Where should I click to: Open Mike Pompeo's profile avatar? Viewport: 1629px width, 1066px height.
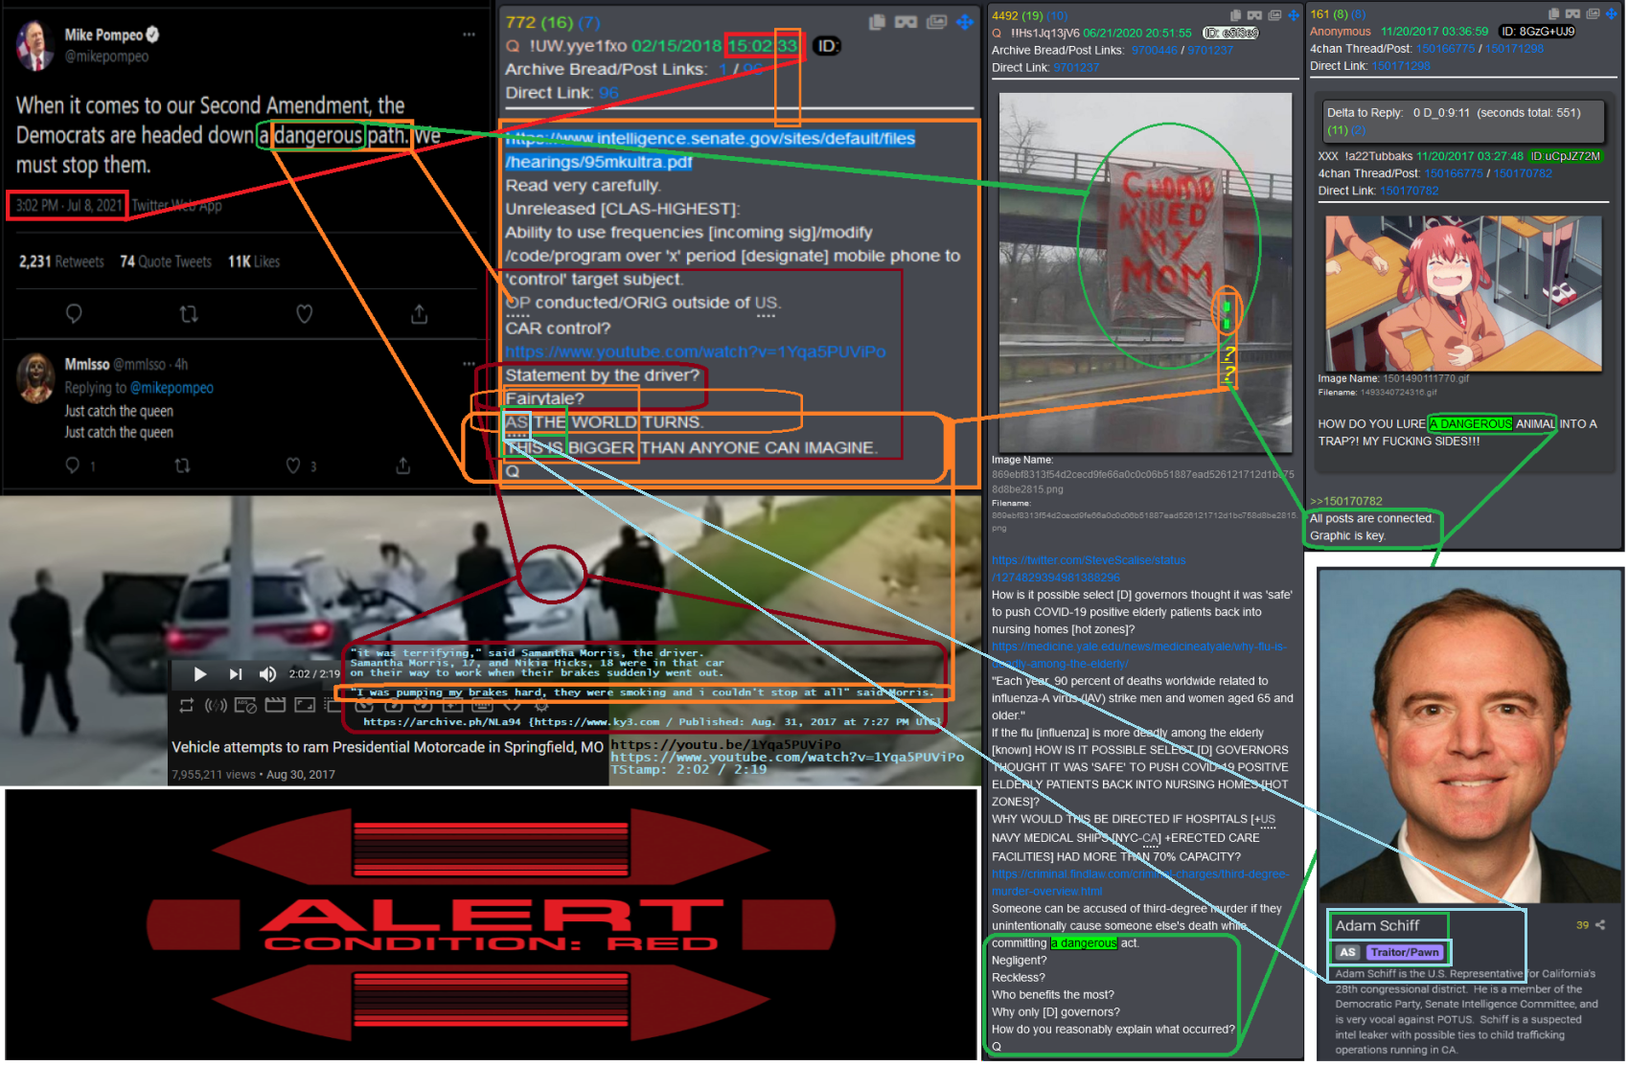click(x=34, y=45)
